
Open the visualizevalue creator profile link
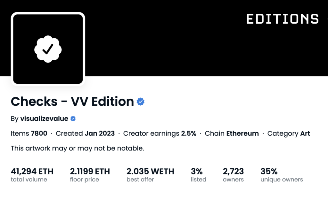44,119
